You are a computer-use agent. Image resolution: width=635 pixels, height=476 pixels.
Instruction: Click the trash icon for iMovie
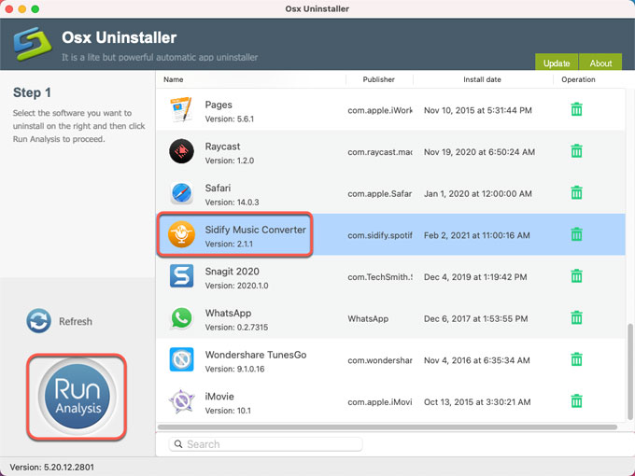[x=576, y=401]
